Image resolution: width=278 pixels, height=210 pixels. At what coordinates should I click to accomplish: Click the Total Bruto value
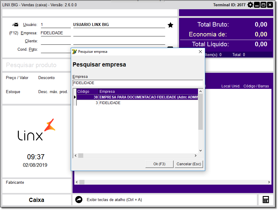(x=261, y=24)
